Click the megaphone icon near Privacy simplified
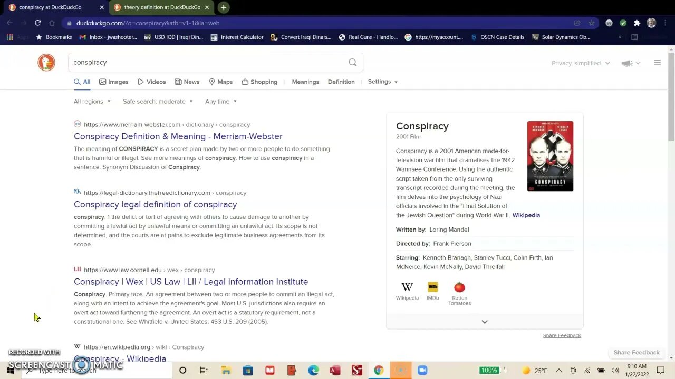The height and width of the screenshot is (379, 675). pyautogui.click(x=627, y=63)
